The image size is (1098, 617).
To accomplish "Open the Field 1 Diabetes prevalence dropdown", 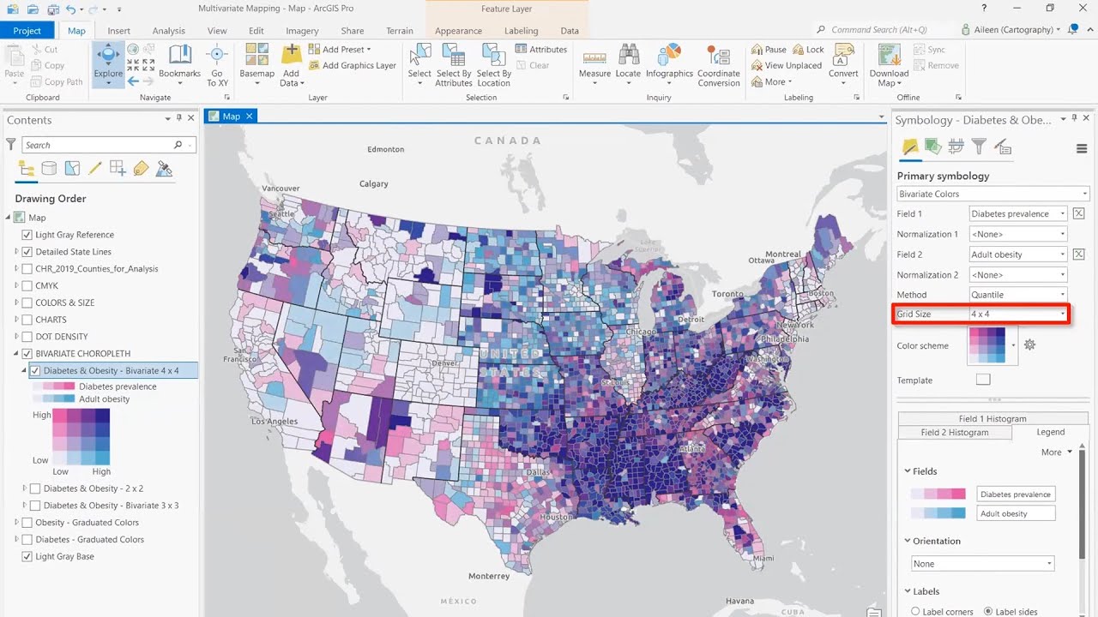I will 1018,213.
